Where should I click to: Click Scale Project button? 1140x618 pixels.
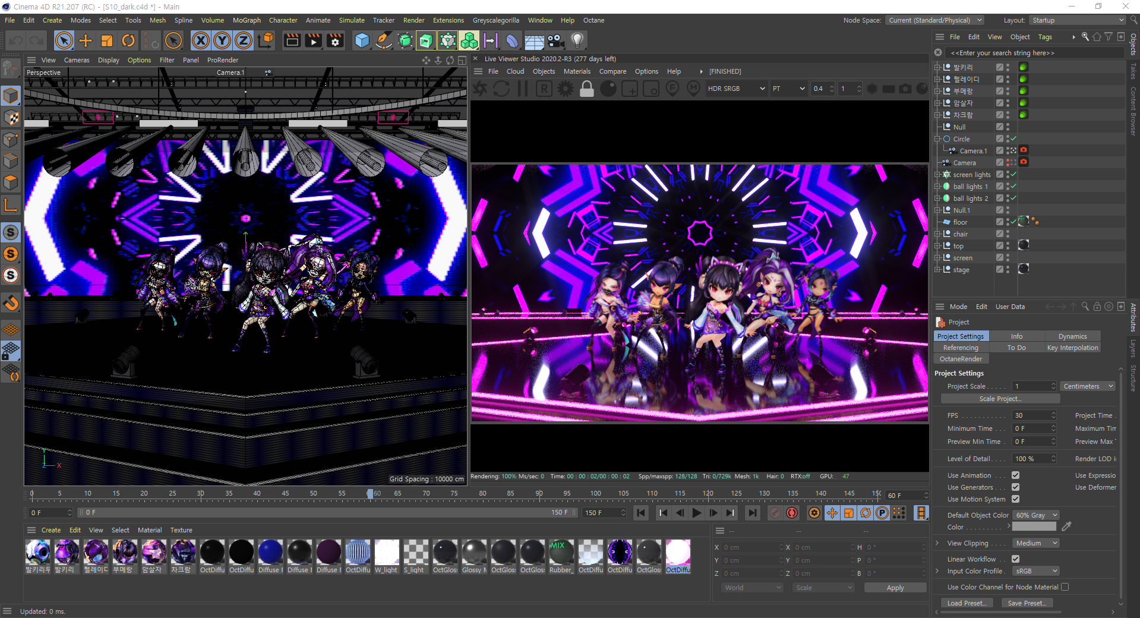(1000, 399)
